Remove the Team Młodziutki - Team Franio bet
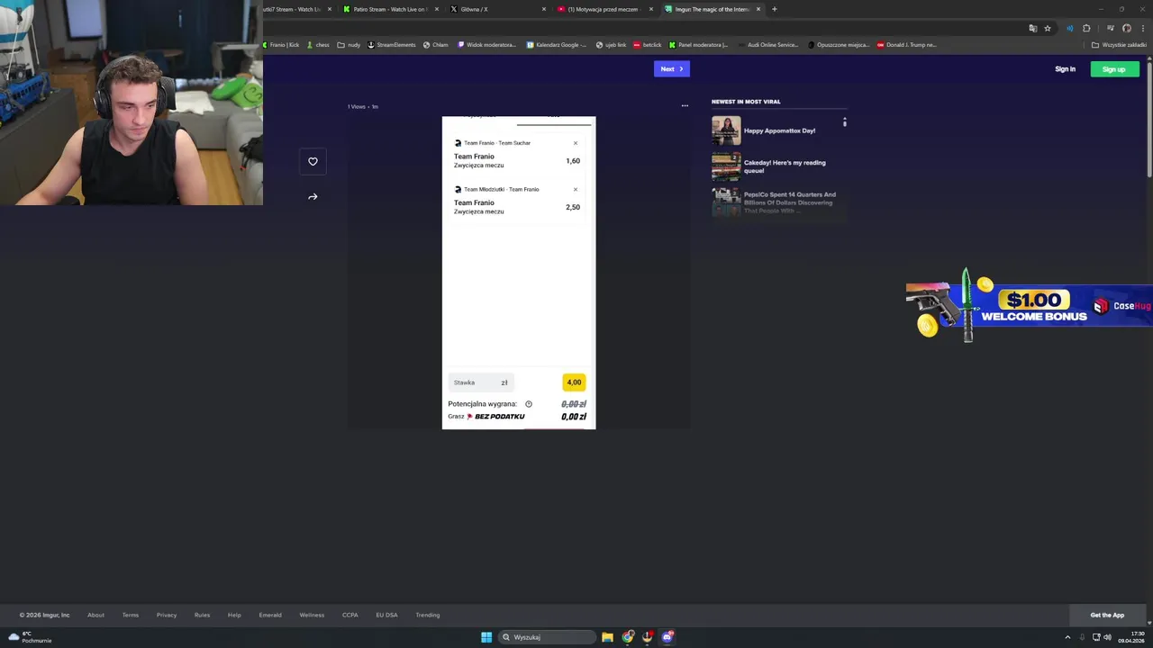The image size is (1153, 648). pos(576,189)
